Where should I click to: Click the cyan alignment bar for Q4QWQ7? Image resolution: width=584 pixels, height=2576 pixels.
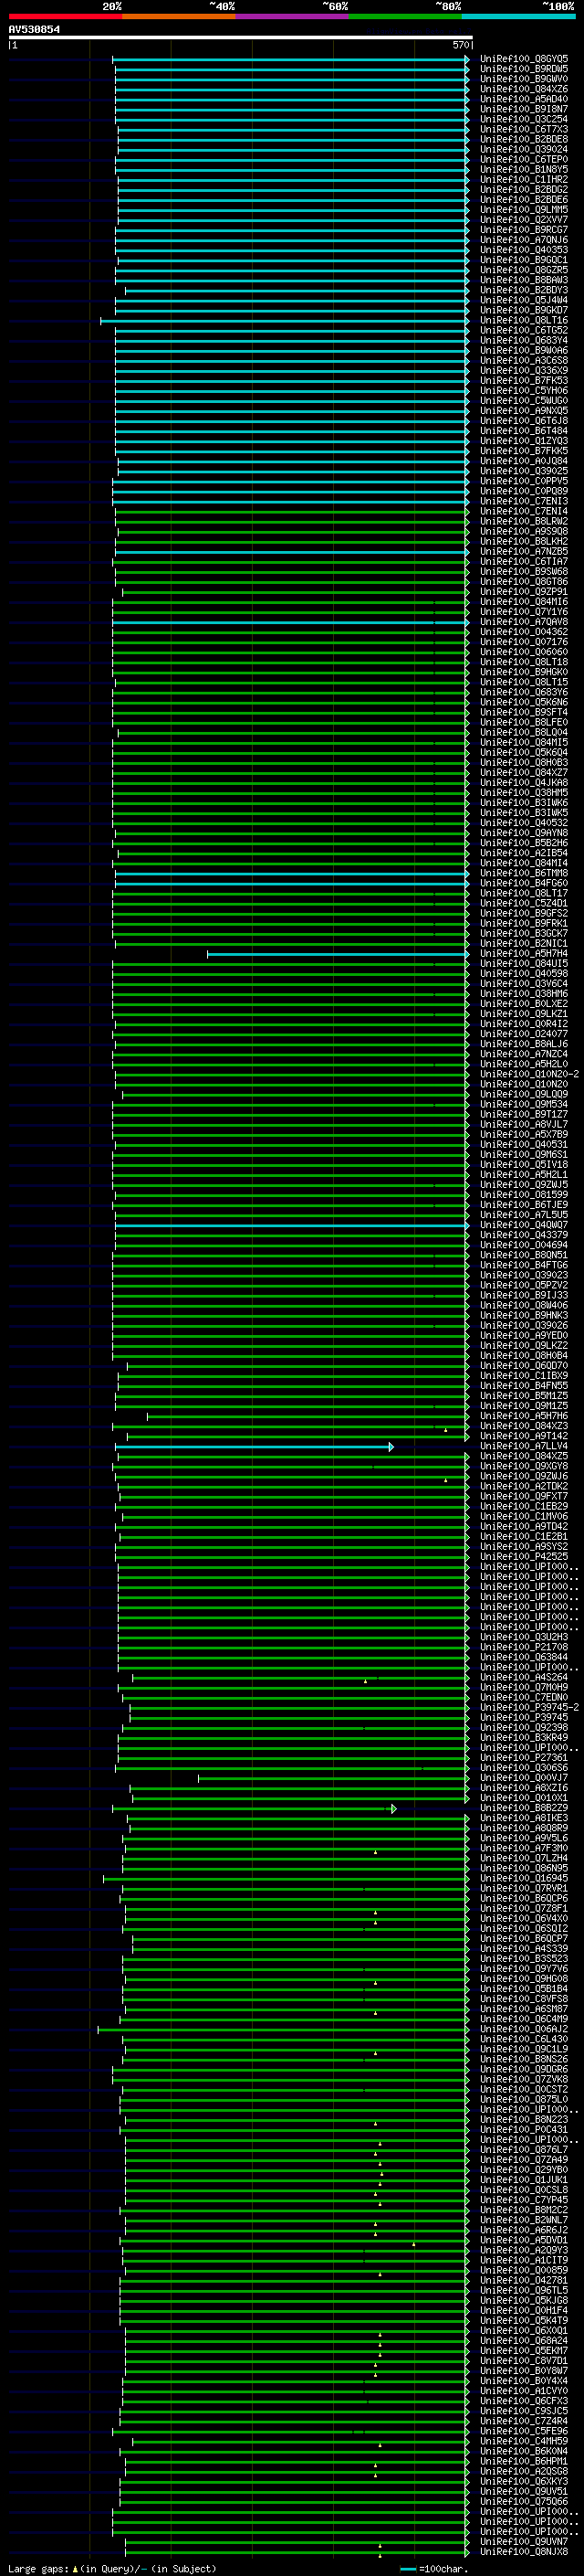click(291, 1225)
